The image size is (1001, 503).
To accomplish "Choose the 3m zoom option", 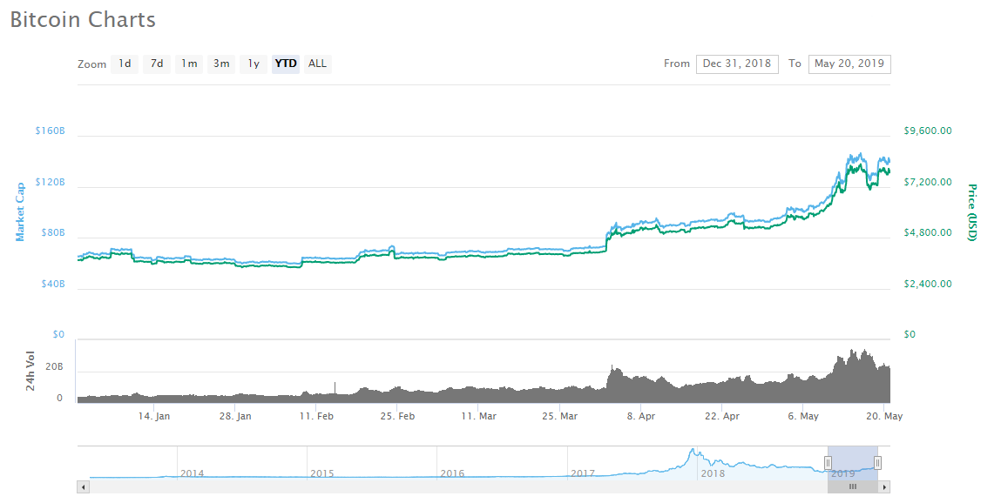I will [x=221, y=64].
